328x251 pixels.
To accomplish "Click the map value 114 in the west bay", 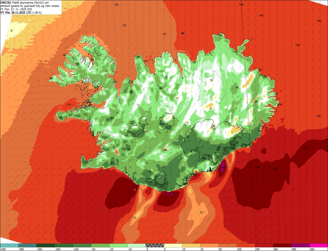I will [69, 105].
